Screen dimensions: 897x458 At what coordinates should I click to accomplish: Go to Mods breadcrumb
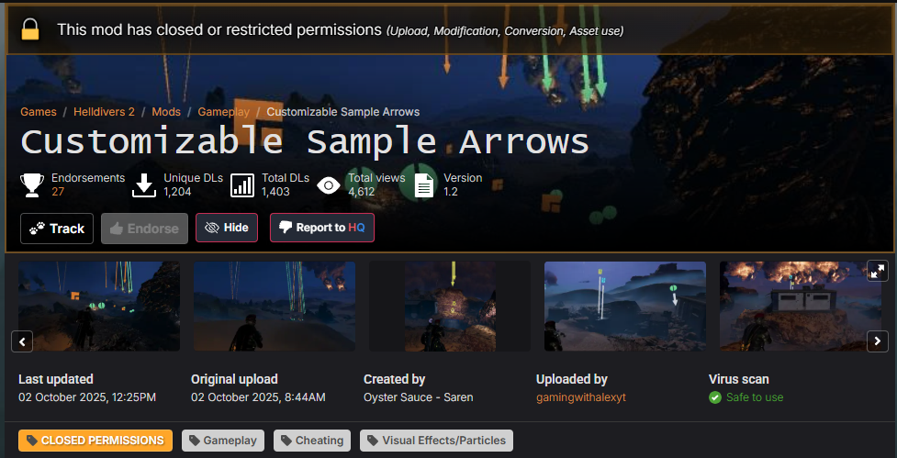166,111
